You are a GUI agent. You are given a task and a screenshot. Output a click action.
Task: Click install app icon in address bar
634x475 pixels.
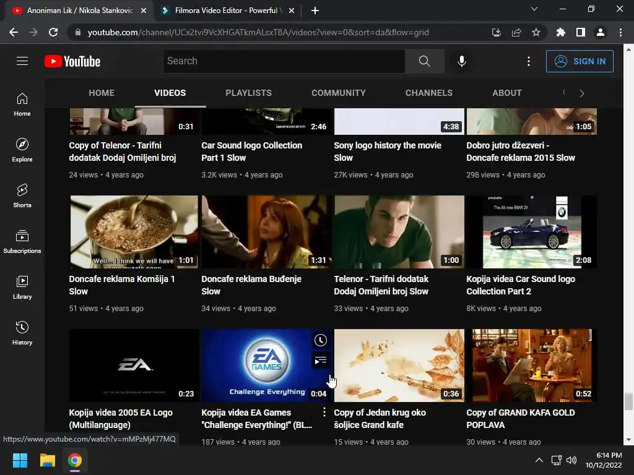pyautogui.click(x=497, y=32)
